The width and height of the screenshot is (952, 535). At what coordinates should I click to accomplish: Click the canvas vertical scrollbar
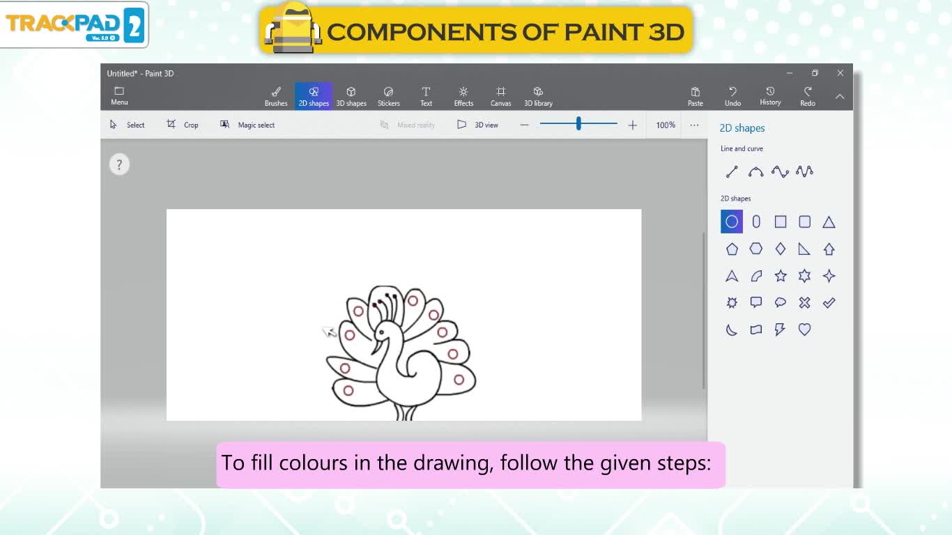point(704,310)
